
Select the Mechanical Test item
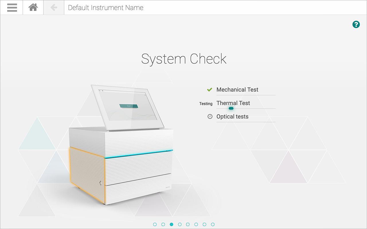pos(237,90)
